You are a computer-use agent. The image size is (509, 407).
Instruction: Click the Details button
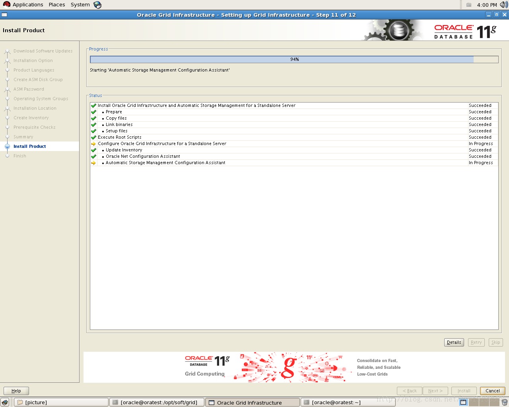pyautogui.click(x=454, y=342)
